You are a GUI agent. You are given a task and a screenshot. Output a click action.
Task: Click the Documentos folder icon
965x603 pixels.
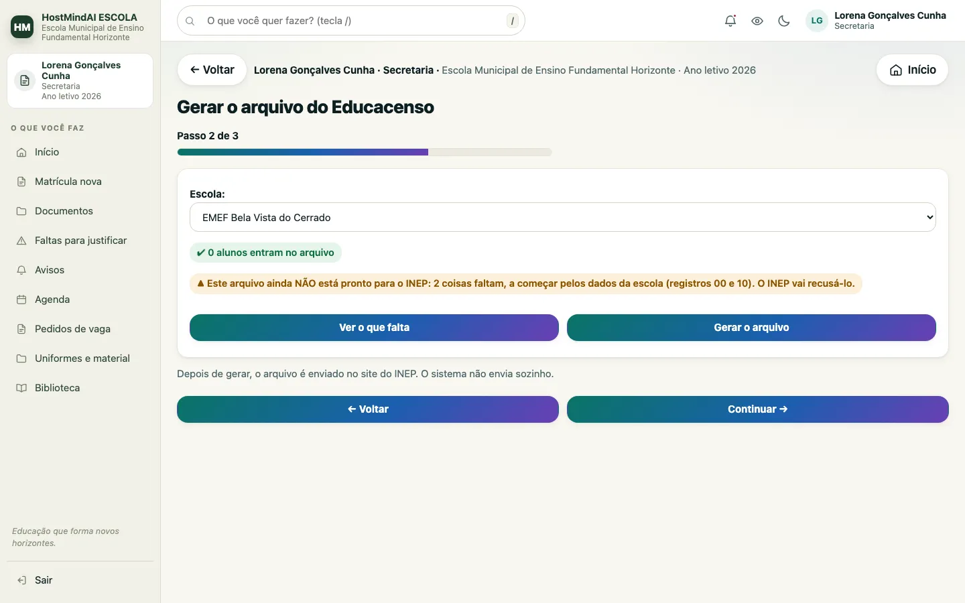(x=21, y=211)
